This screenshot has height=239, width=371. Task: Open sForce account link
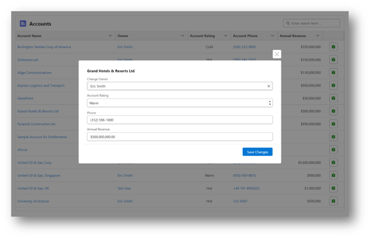coord(22,150)
